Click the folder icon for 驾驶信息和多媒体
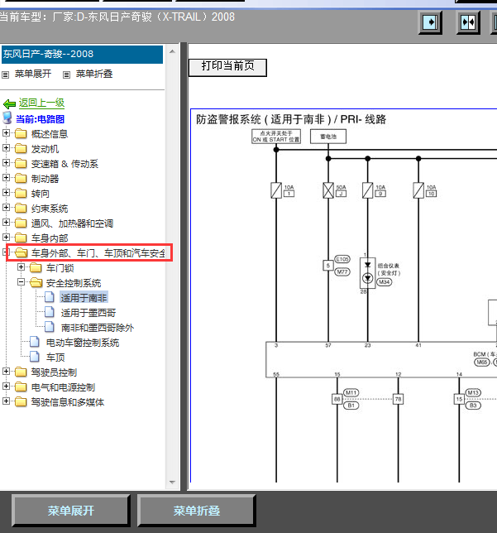This screenshot has height=533, width=497. point(21,402)
